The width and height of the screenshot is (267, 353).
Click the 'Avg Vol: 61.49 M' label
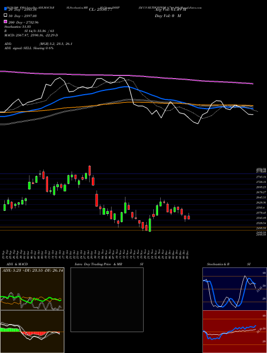[170, 10]
